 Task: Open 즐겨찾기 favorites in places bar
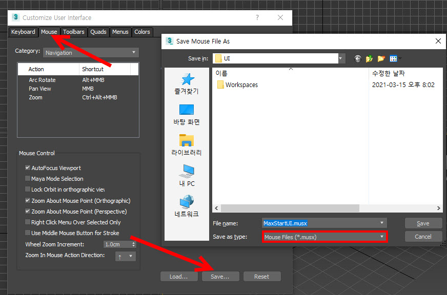[187, 83]
